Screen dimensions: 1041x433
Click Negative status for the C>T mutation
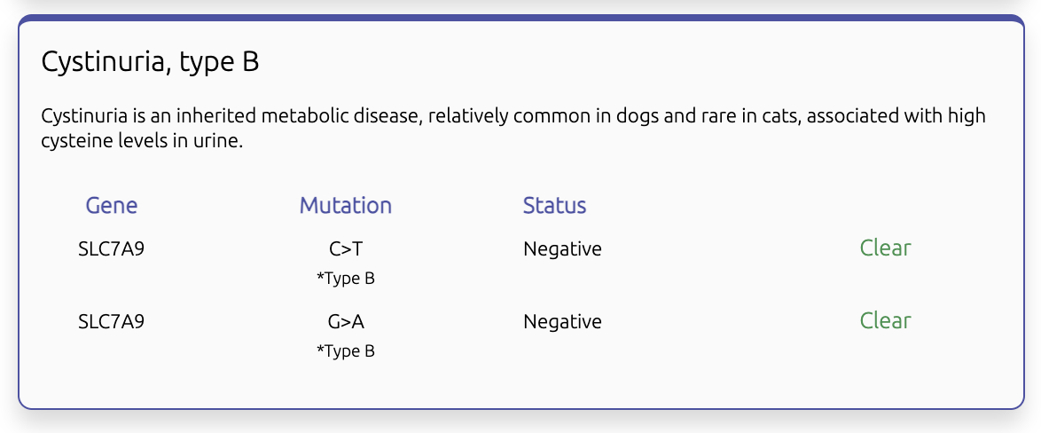tap(562, 249)
